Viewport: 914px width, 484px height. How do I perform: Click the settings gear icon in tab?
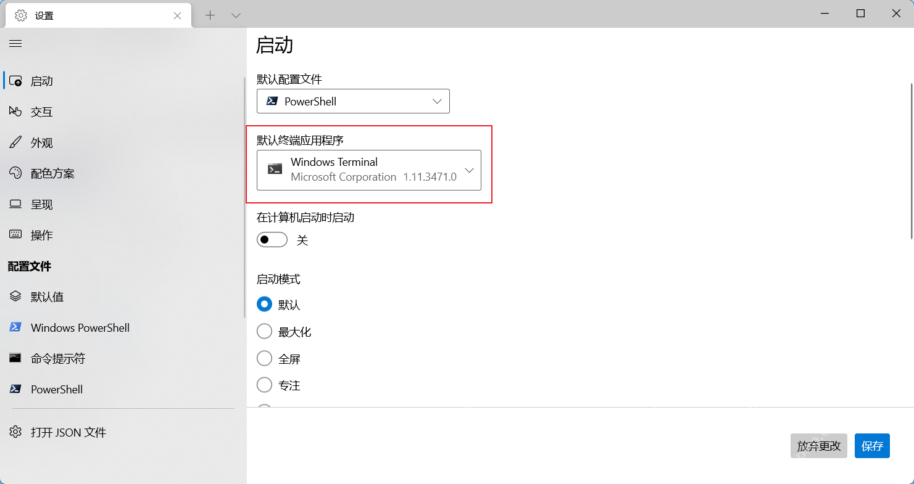tap(21, 15)
